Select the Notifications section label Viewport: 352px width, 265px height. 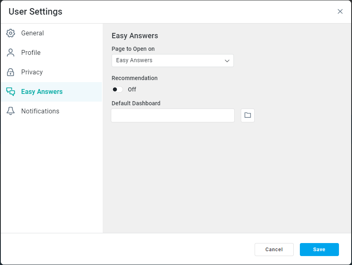pyautogui.click(x=40, y=111)
